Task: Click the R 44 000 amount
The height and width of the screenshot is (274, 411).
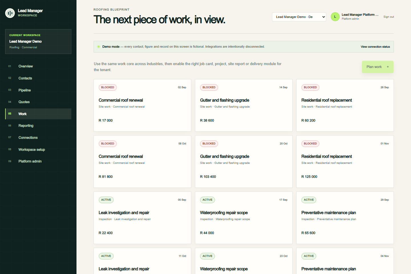Action: (x=207, y=233)
